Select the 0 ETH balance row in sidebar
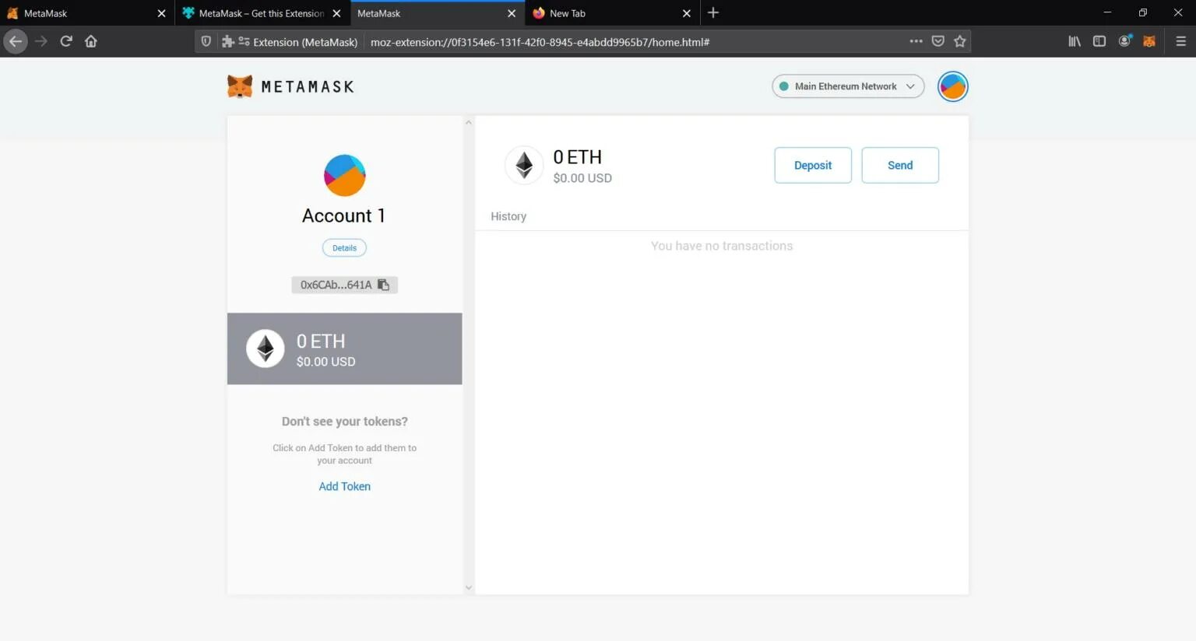This screenshot has width=1196, height=641. 344,349
